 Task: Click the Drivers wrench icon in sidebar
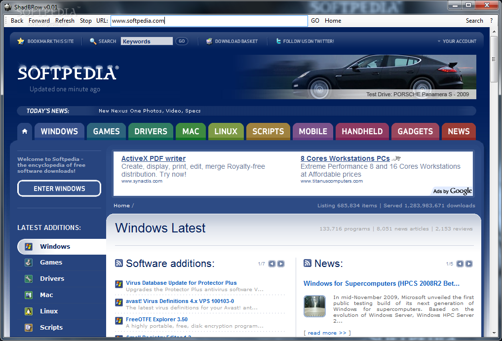[29, 278]
